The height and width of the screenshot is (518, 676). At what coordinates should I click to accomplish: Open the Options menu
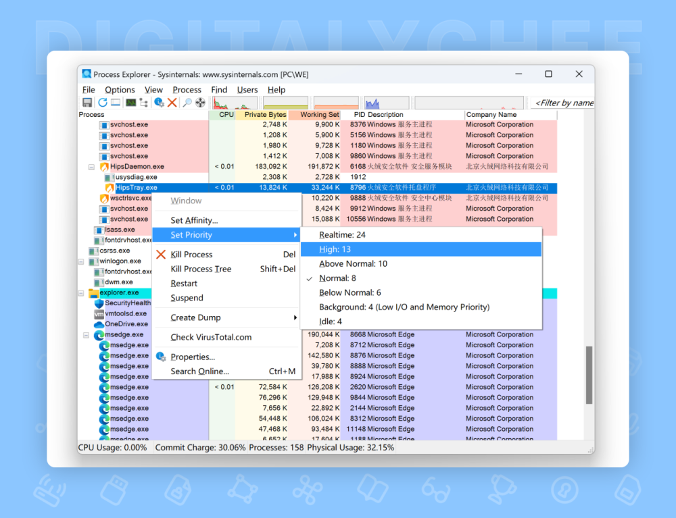(x=120, y=90)
